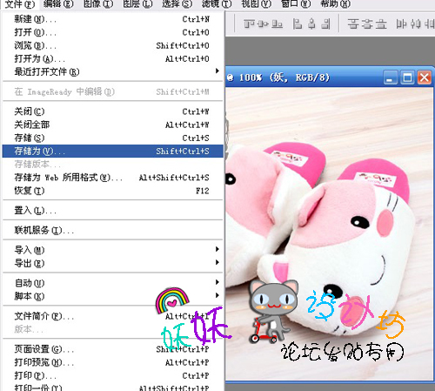The image size is (435, 391).
Task: Expand the 导入 submenu
Action: point(112,250)
